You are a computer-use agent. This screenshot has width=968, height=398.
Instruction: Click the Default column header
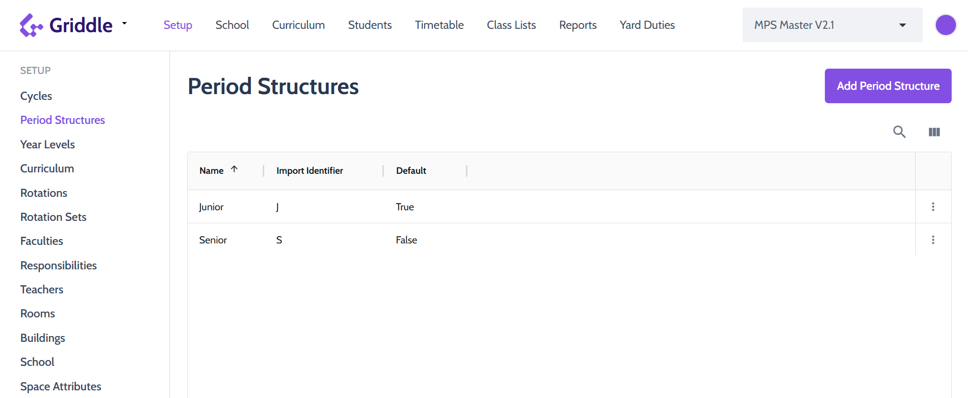click(411, 170)
